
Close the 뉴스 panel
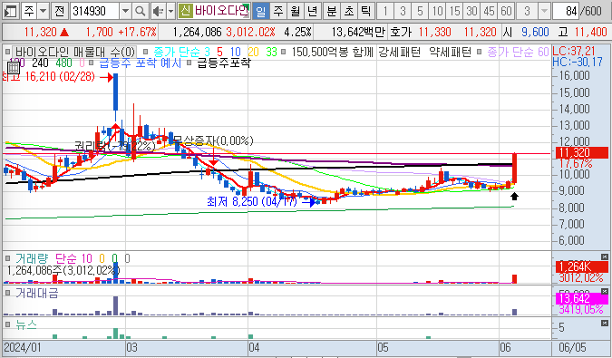point(605,323)
